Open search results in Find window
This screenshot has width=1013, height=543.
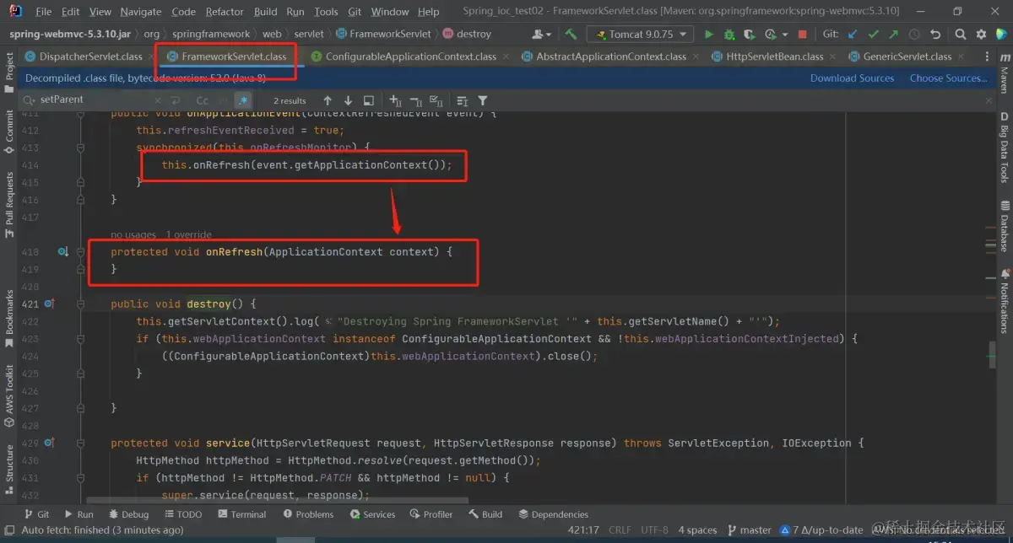369,100
